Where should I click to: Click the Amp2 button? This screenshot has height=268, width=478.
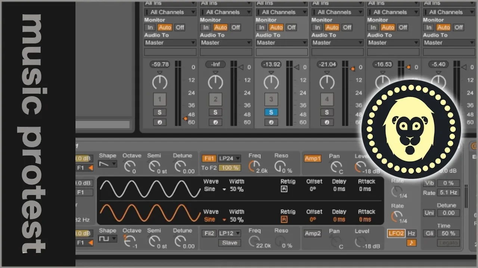[313, 233]
